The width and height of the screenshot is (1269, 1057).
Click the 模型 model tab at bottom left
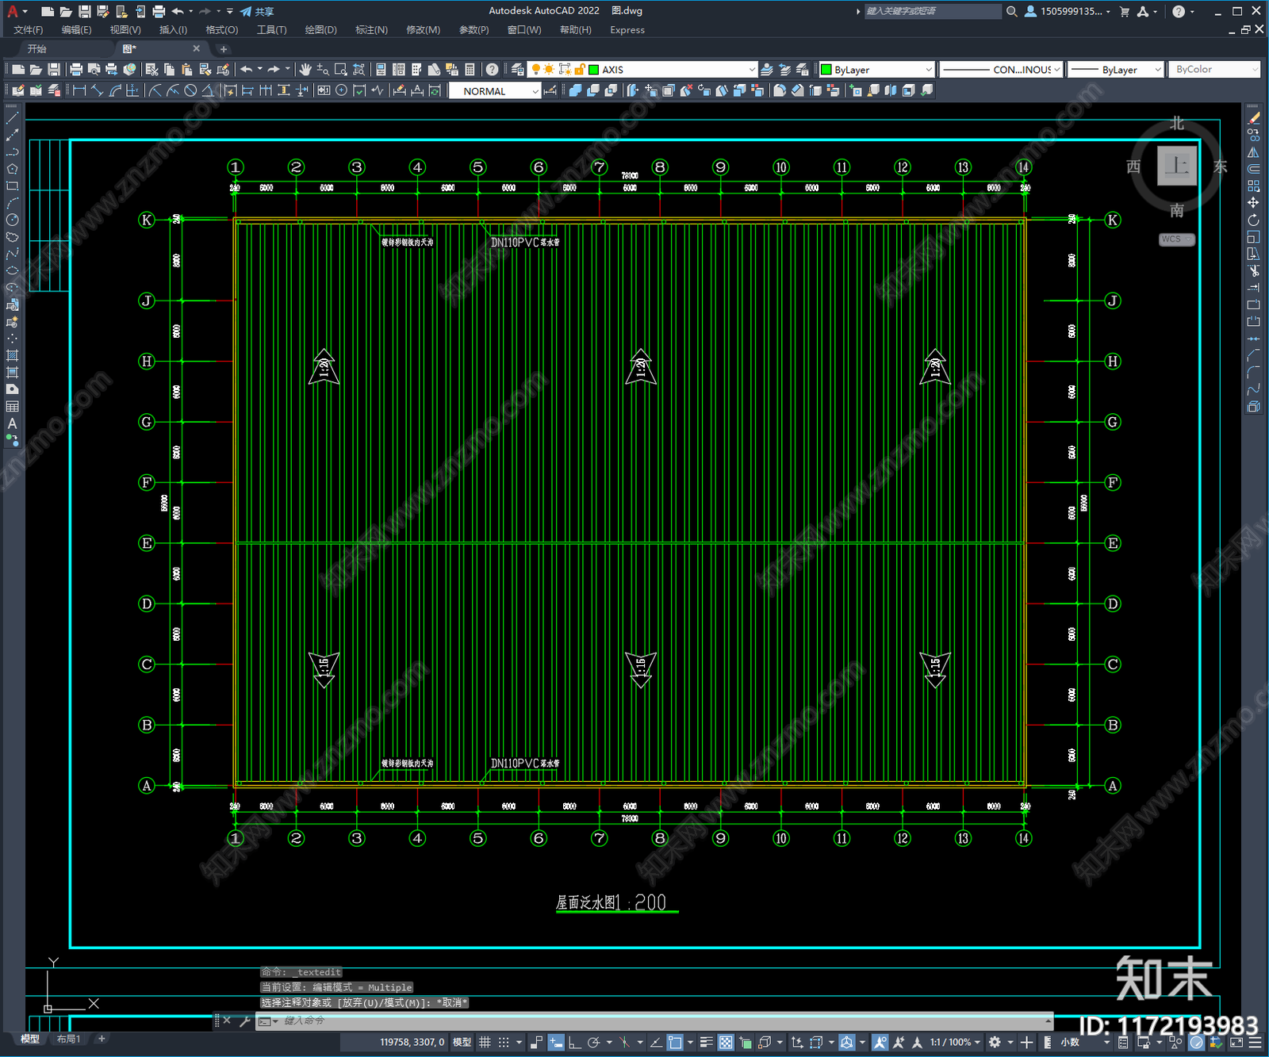coord(30,1039)
